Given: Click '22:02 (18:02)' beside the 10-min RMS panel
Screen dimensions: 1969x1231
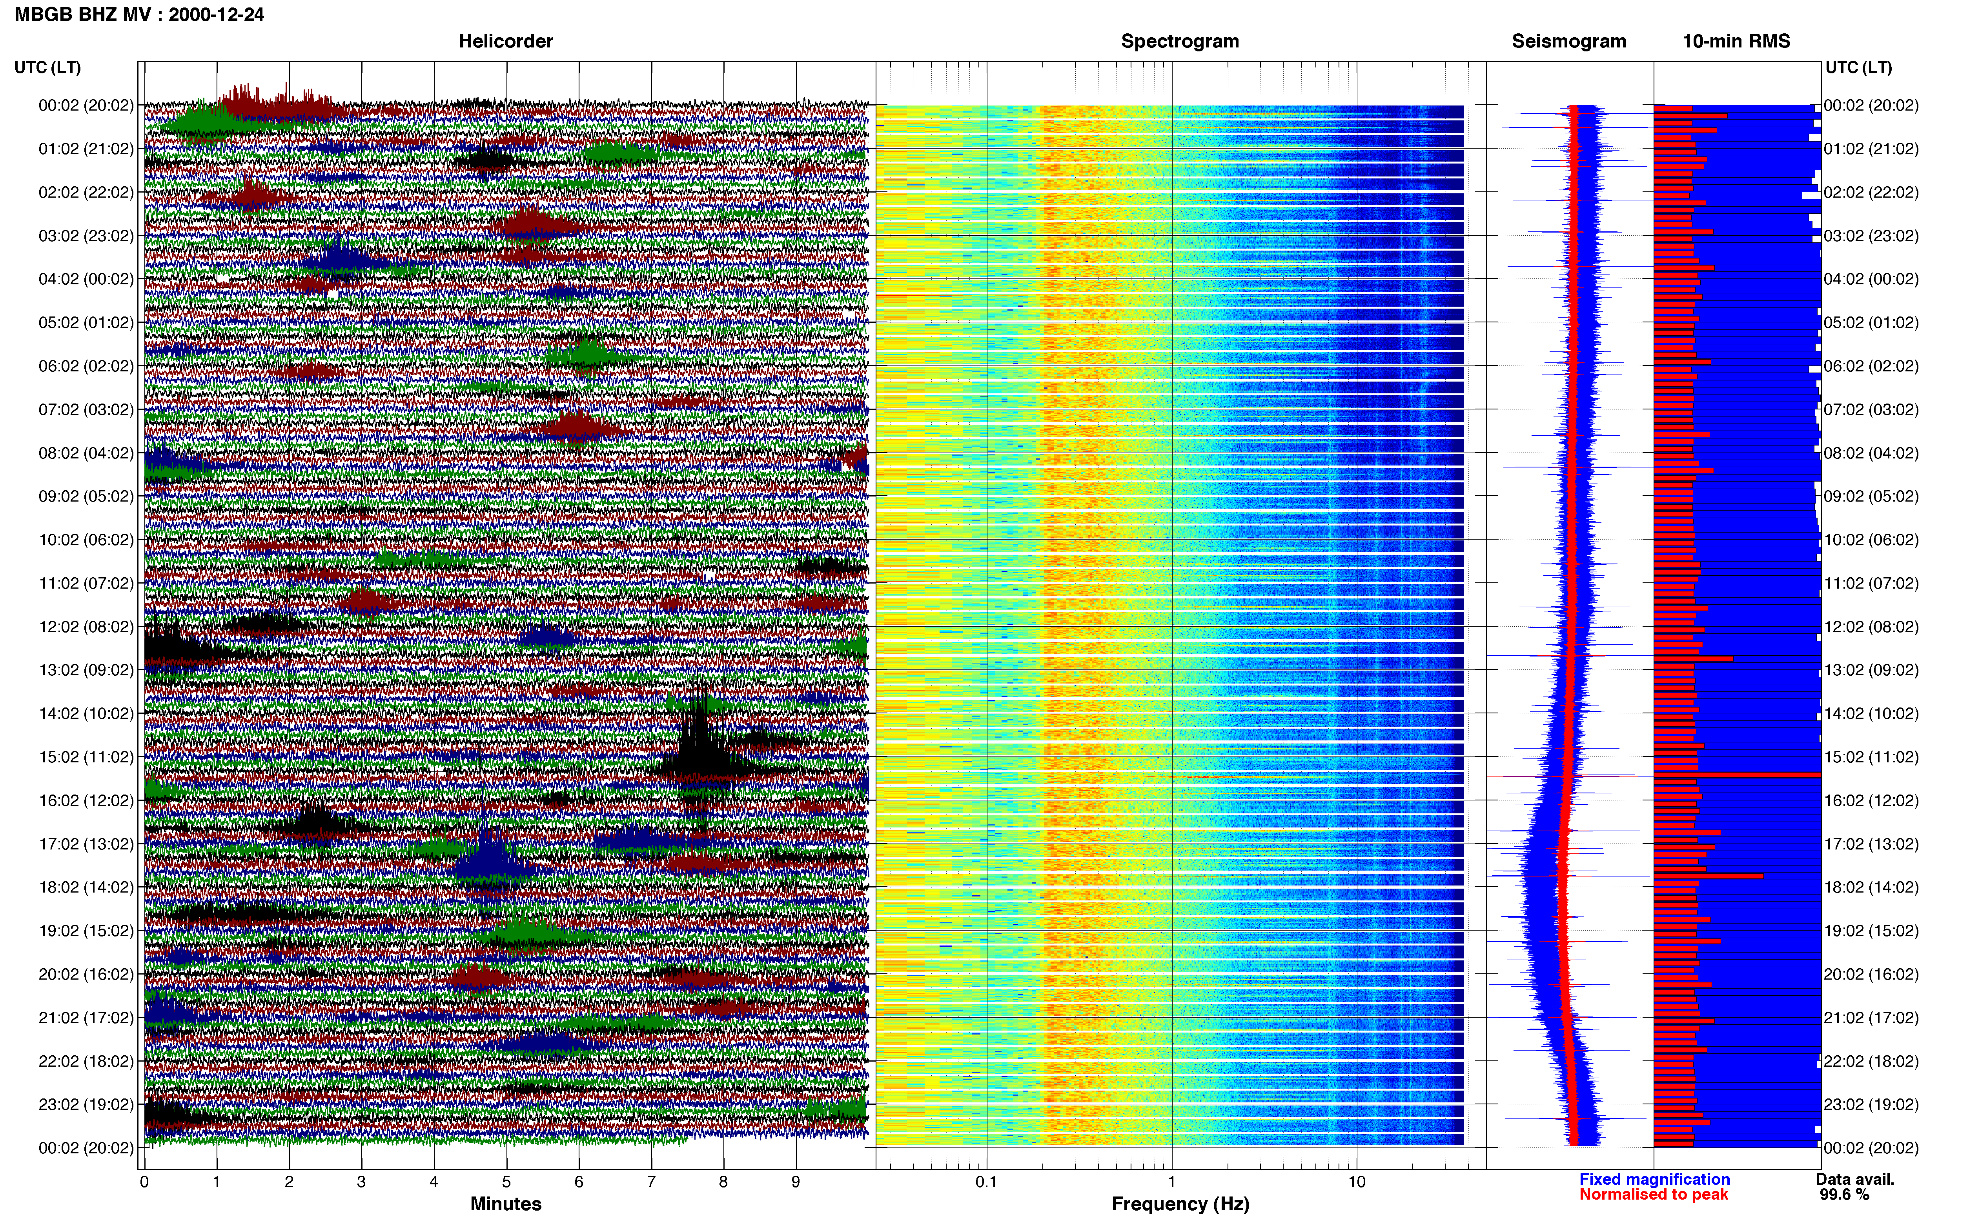Looking at the screenshot, I should coord(1871,1061).
